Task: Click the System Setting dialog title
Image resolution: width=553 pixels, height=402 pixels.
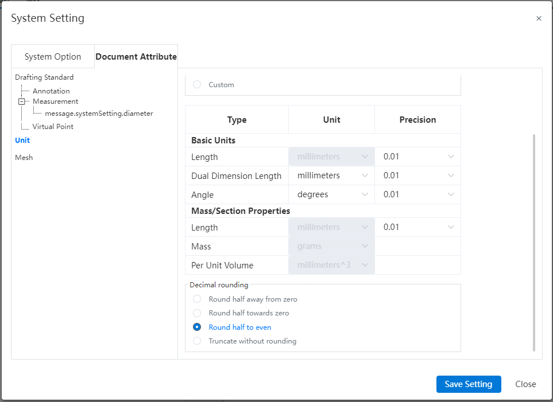Action: [48, 18]
